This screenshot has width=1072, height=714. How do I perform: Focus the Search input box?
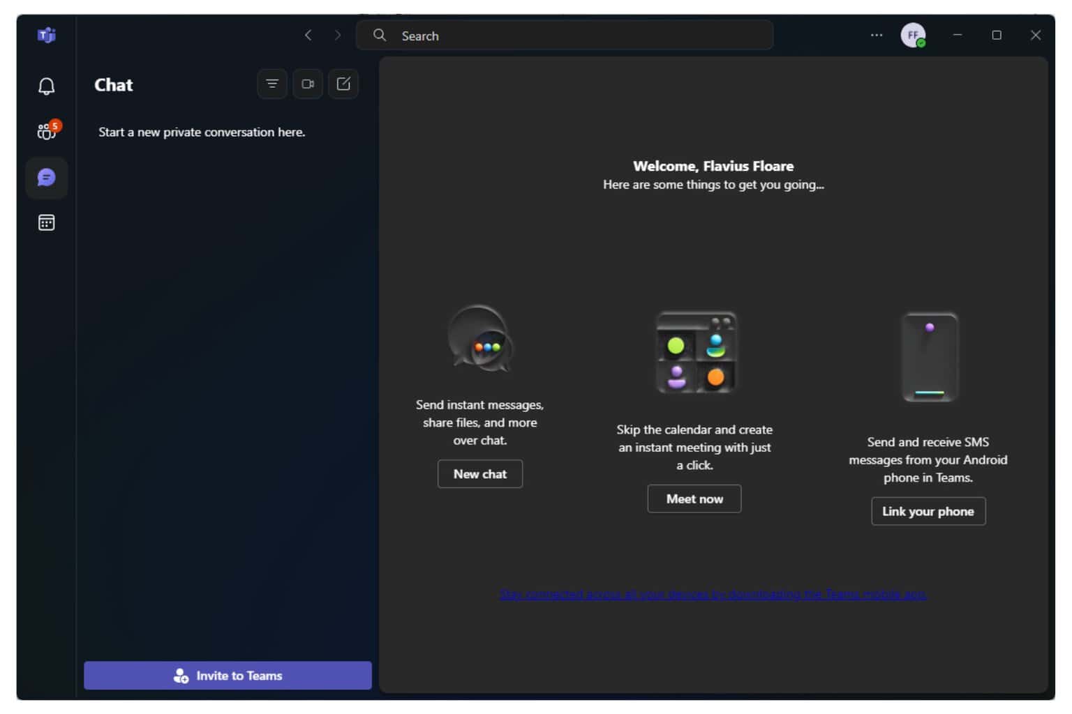[564, 35]
